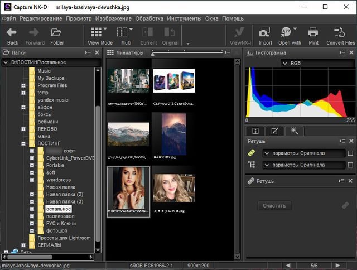357x270 pixels.
Task: Click the View Mode grid icon
Action: tap(96, 32)
